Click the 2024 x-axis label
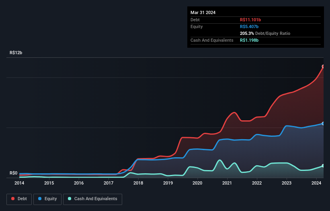Image resolution: width=330 pixels, height=211 pixels. click(x=316, y=183)
